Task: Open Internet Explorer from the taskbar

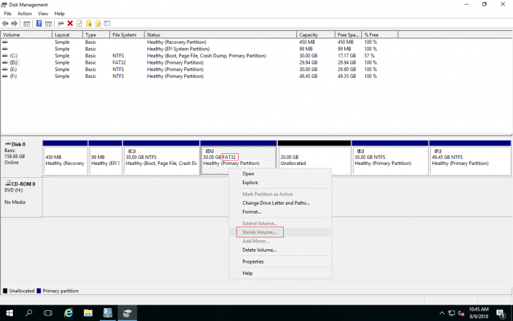Action: [68, 313]
